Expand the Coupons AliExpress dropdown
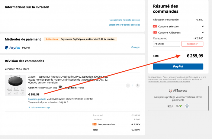This screenshot has width=212, height=139. tap(203, 32)
